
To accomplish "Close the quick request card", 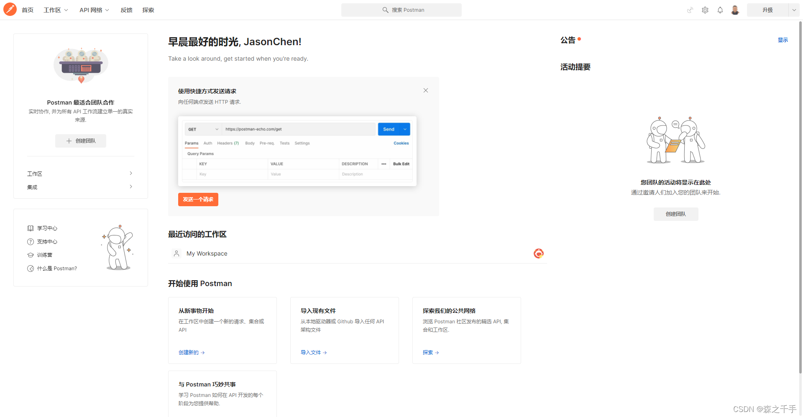I will (x=426, y=90).
